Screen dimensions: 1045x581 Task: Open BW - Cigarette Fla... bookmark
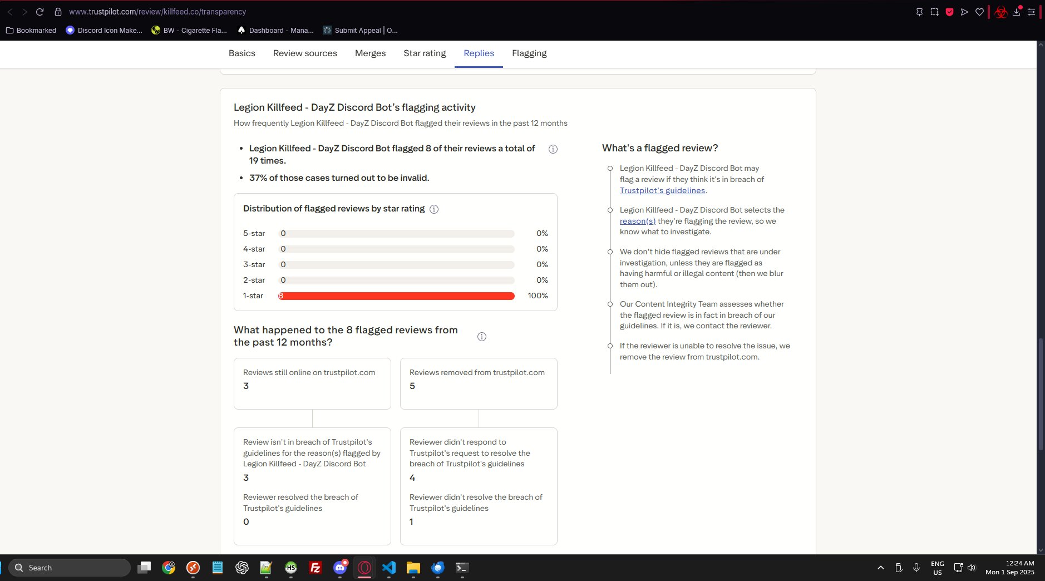[x=189, y=31]
